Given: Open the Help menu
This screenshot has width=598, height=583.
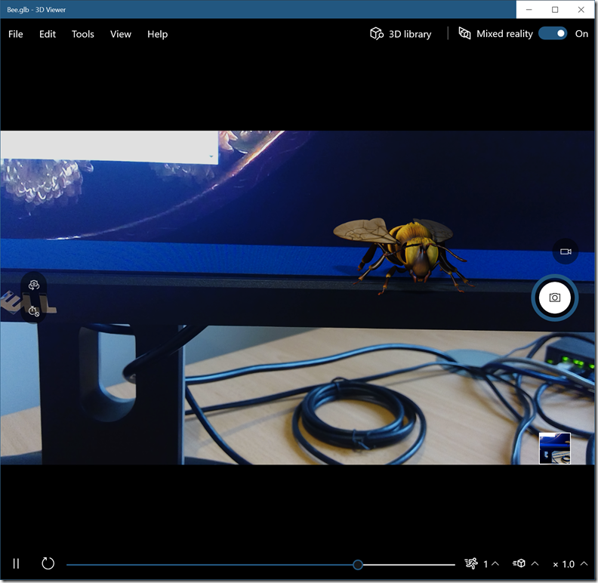Looking at the screenshot, I should (x=158, y=34).
